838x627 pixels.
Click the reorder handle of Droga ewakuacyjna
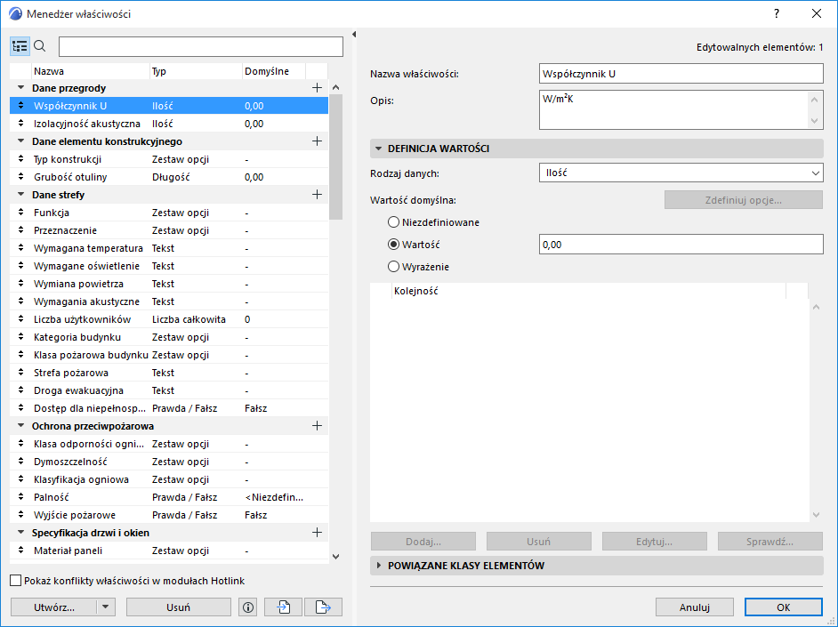(x=20, y=390)
